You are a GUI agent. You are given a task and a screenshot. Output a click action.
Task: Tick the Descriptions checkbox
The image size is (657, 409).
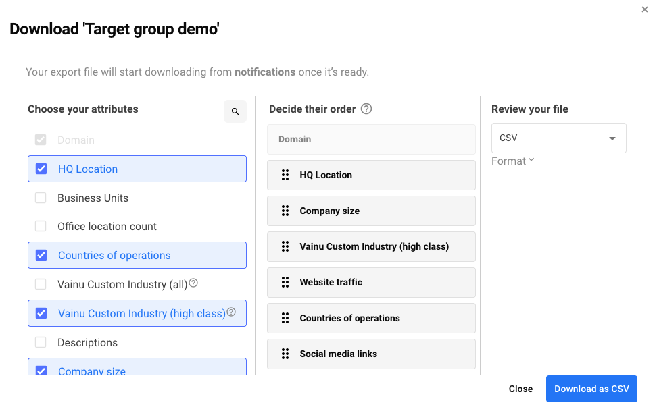point(41,343)
